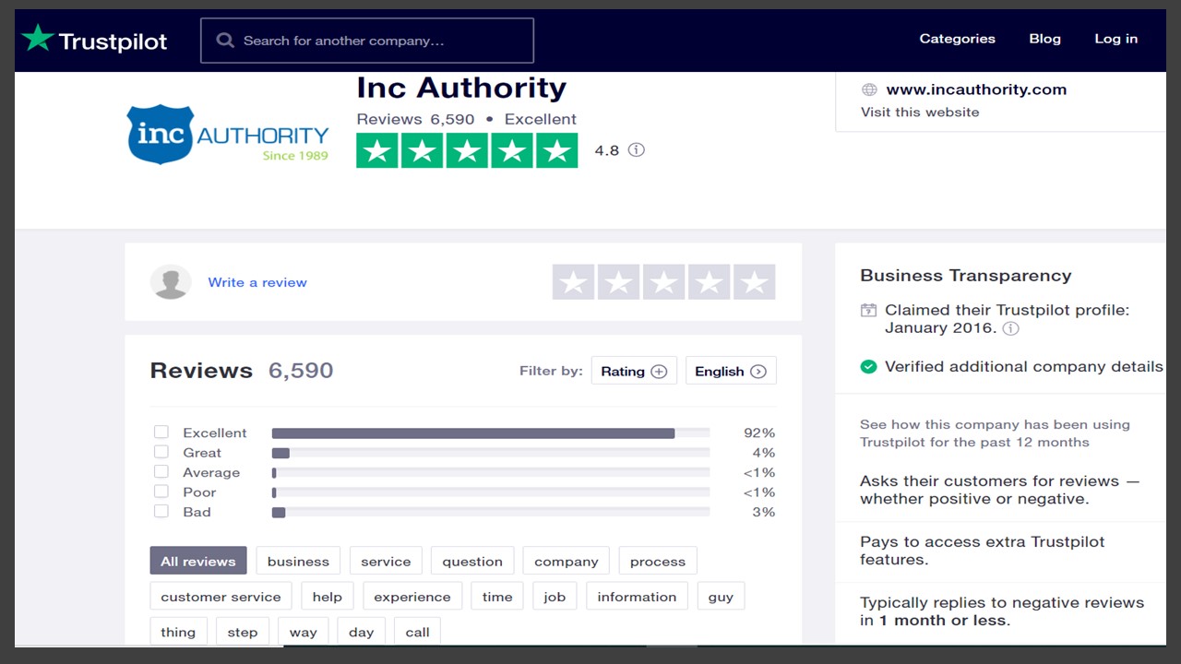Click the Excellent 92% rating bar

pyautogui.click(x=491, y=433)
